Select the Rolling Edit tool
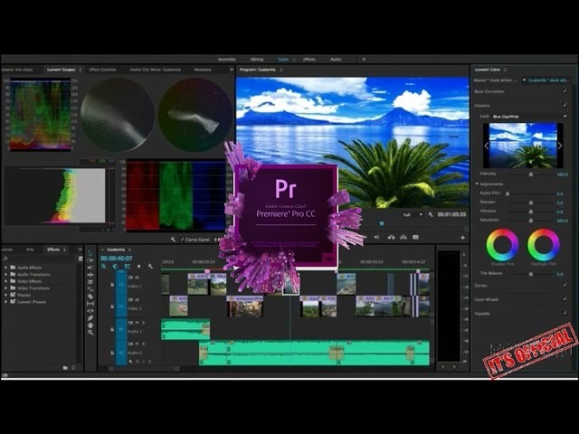Viewport: 579px width, 434px height. tap(90, 275)
